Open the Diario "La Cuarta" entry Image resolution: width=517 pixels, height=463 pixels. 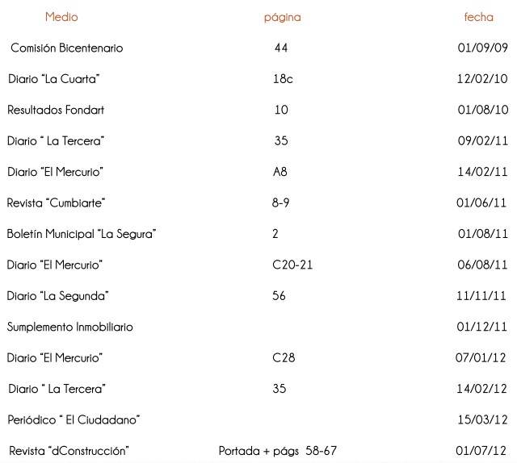(54, 79)
